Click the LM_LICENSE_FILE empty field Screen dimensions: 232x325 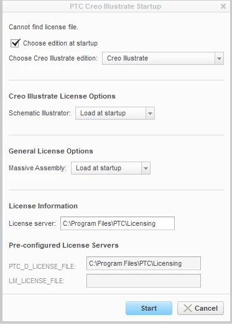144,281
